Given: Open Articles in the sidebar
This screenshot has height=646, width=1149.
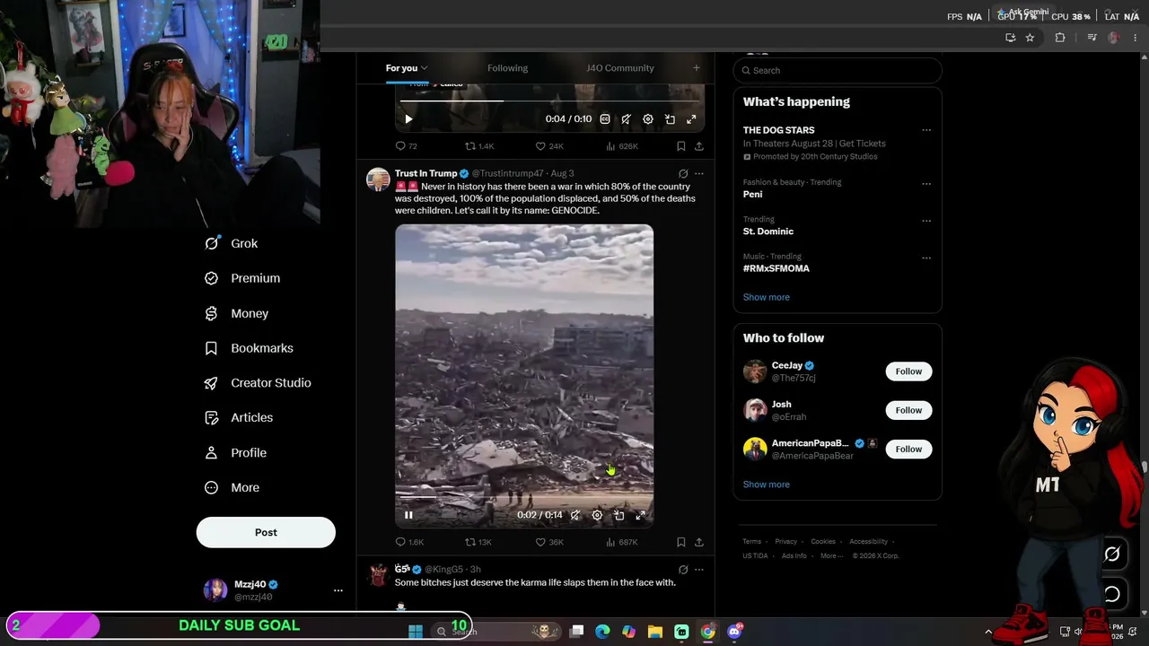Looking at the screenshot, I should click(x=239, y=417).
